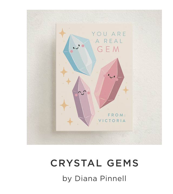Click the A REAL text line
The height and width of the screenshot is (194, 173).
109,41
